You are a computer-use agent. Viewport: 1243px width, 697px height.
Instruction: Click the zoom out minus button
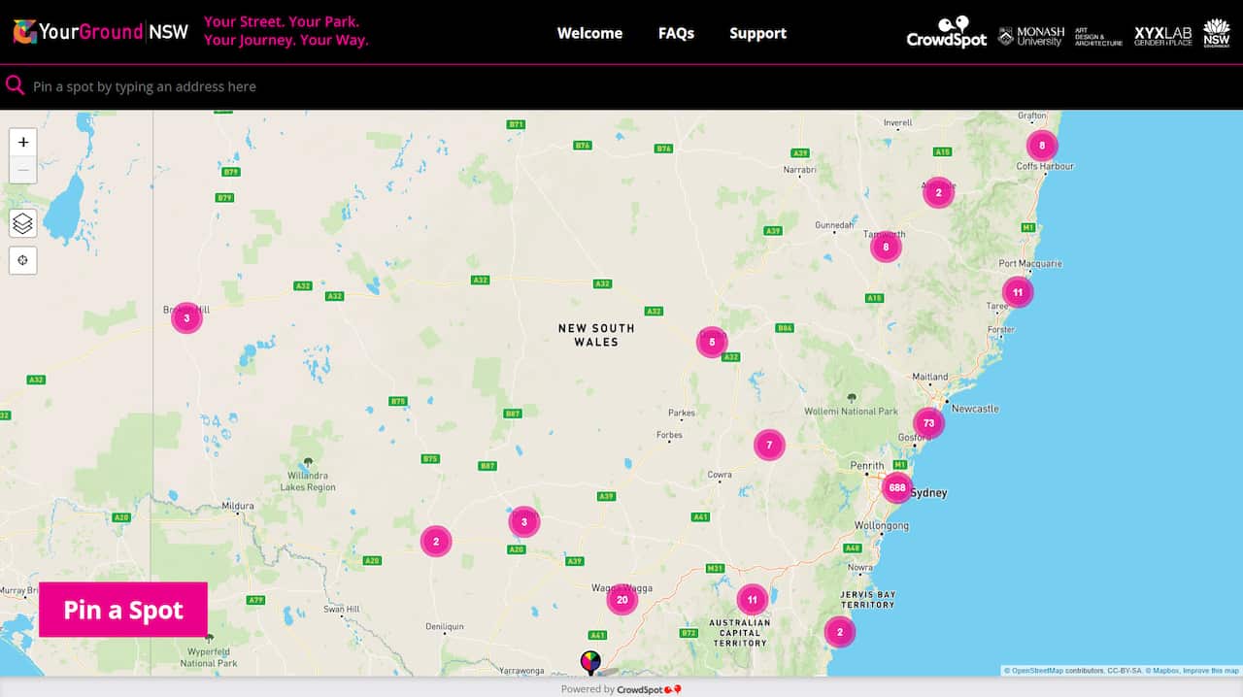tap(23, 170)
